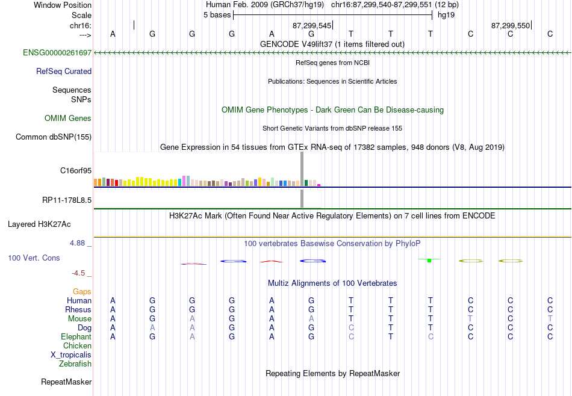Click the Zebrafish species label
The image size is (572, 396).
(x=75, y=364)
